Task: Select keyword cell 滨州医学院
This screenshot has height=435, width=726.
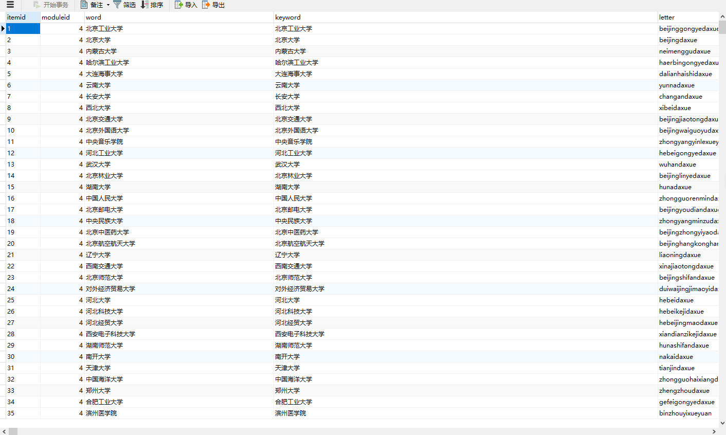Action: coord(465,413)
